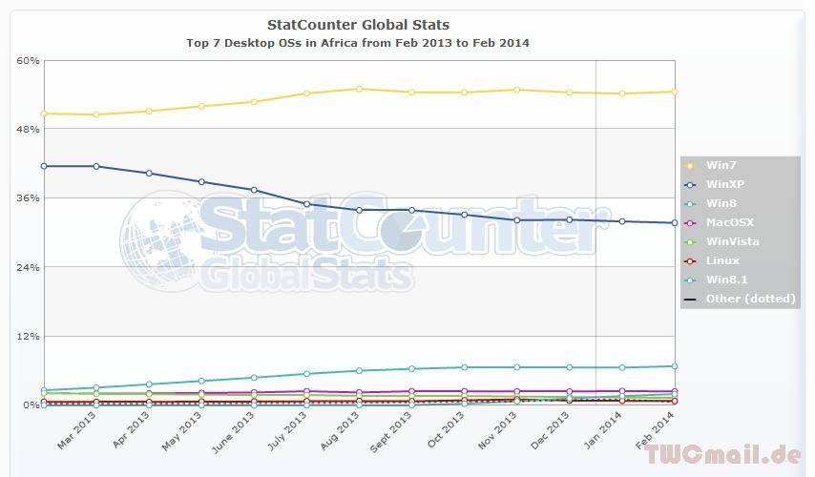Click the WinXP dark blue legend marker

point(690,184)
